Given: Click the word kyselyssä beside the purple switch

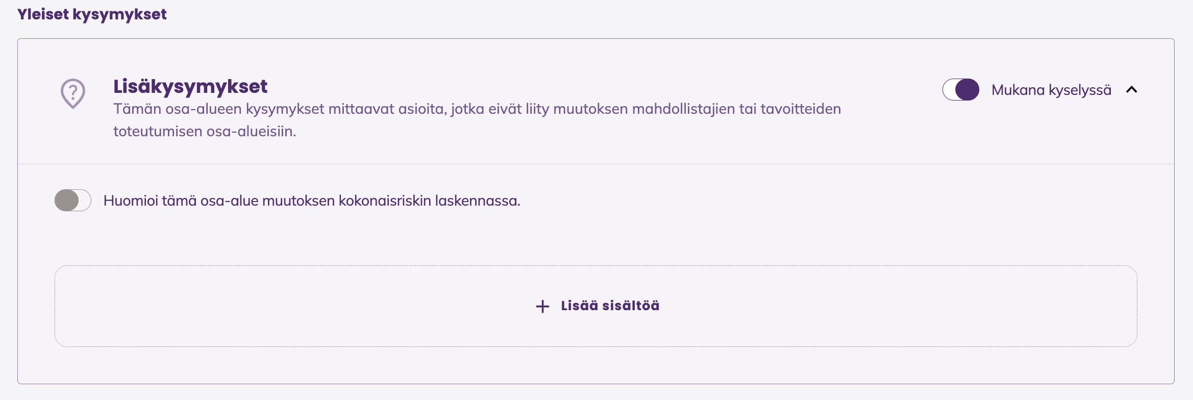Looking at the screenshot, I should pyautogui.click(x=1080, y=90).
